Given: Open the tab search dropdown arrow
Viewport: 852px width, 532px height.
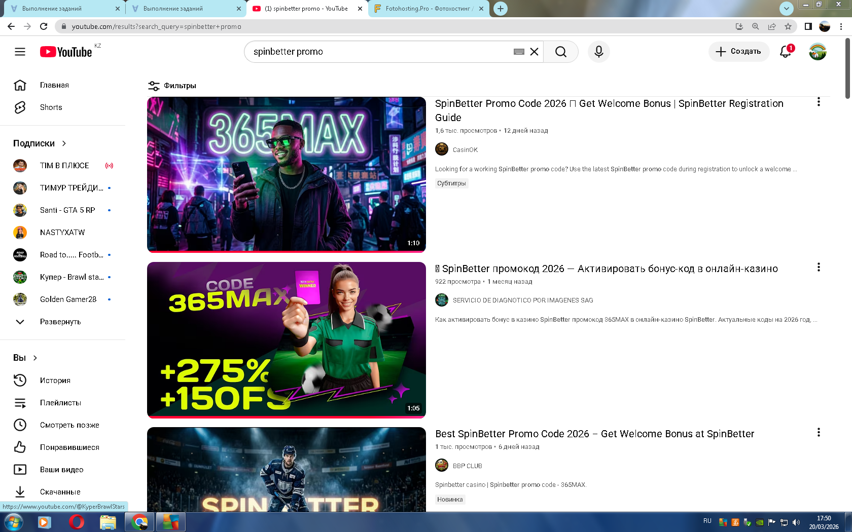Looking at the screenshot, I should [786, 9].
